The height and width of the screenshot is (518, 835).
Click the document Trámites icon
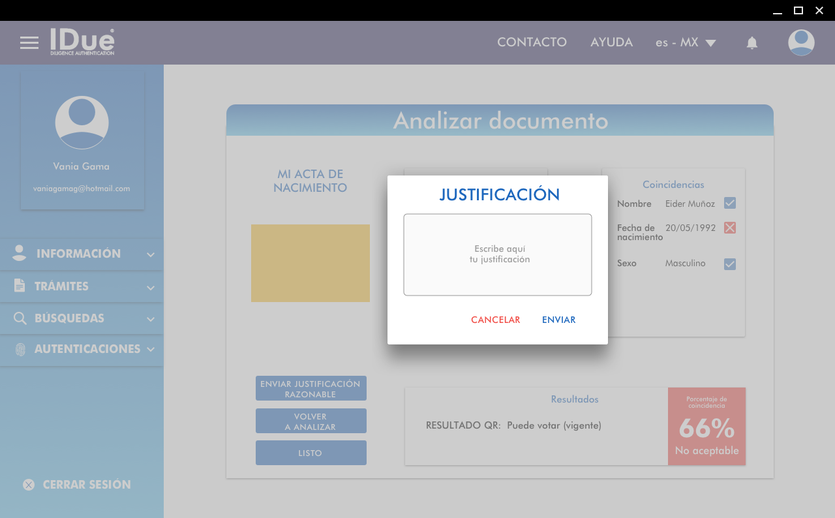click(20, 286)
